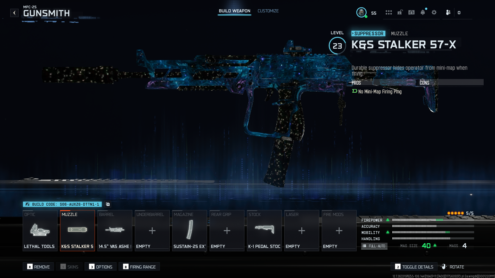Open the Options button

click(101, 267)
